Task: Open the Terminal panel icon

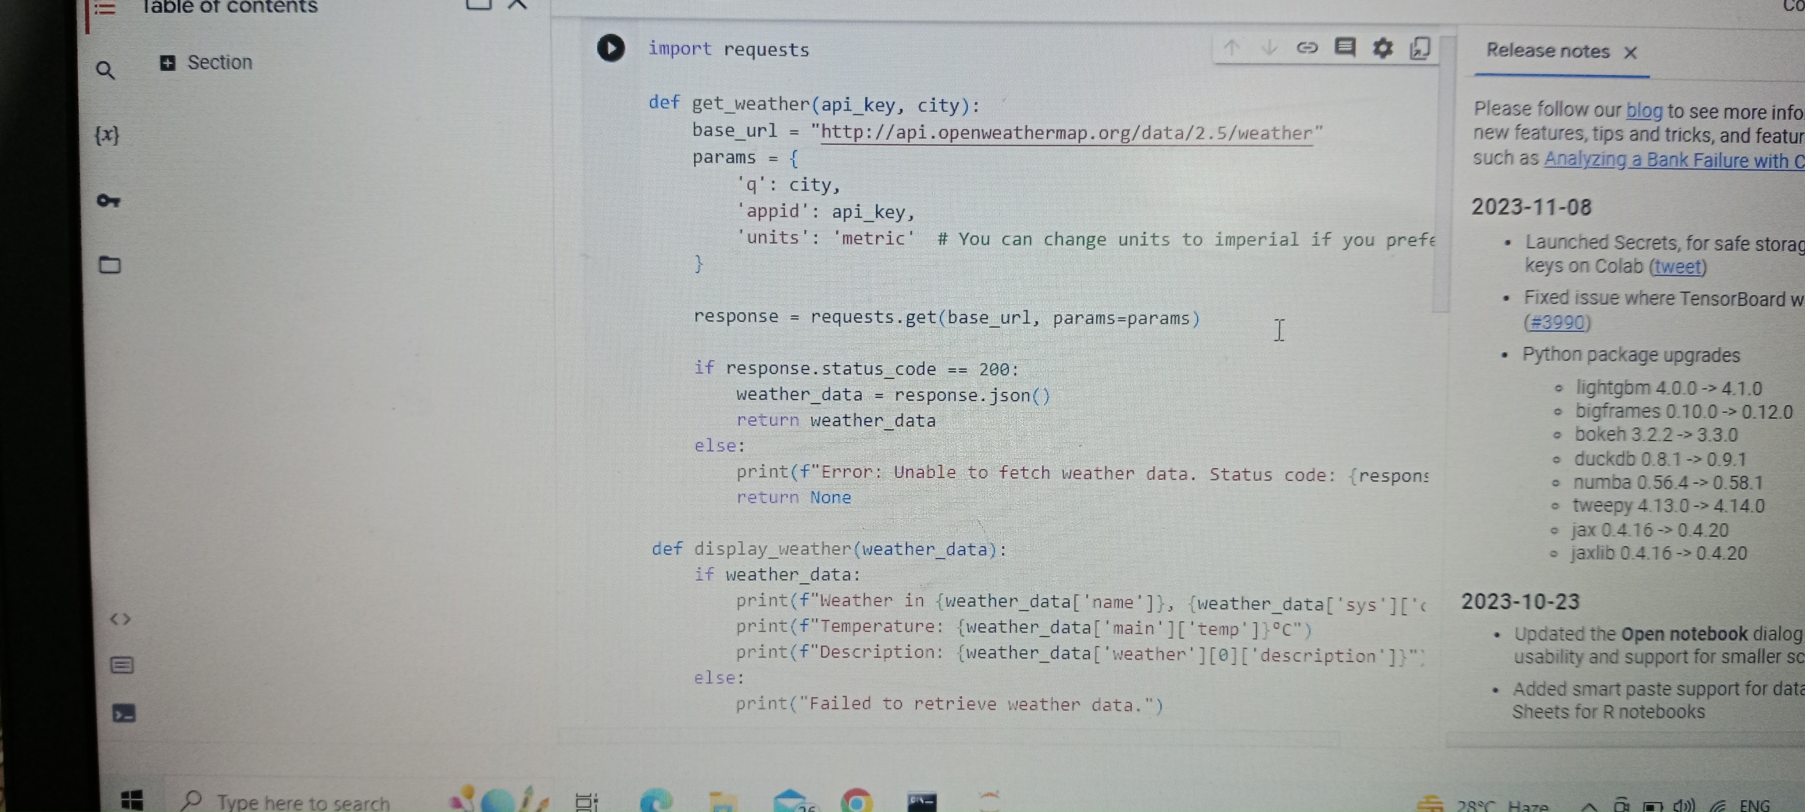Action: [123, 714]
